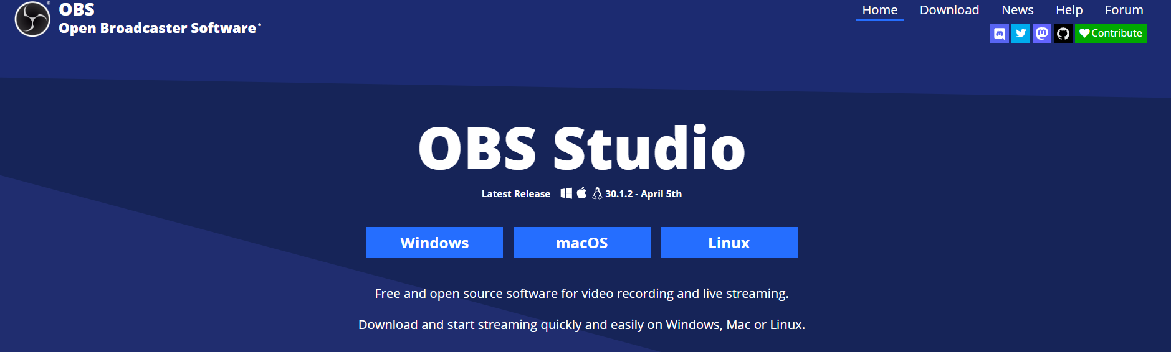Open the Forum nav item
The image size is (1171, 352).
[1124, 10]
